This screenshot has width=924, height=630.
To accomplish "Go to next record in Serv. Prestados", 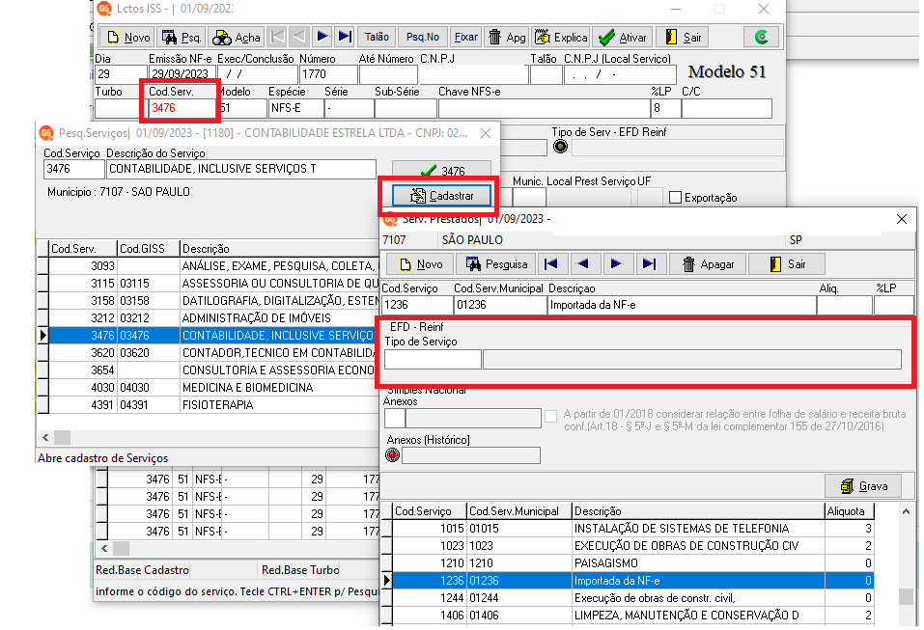I will coord(617,264).
